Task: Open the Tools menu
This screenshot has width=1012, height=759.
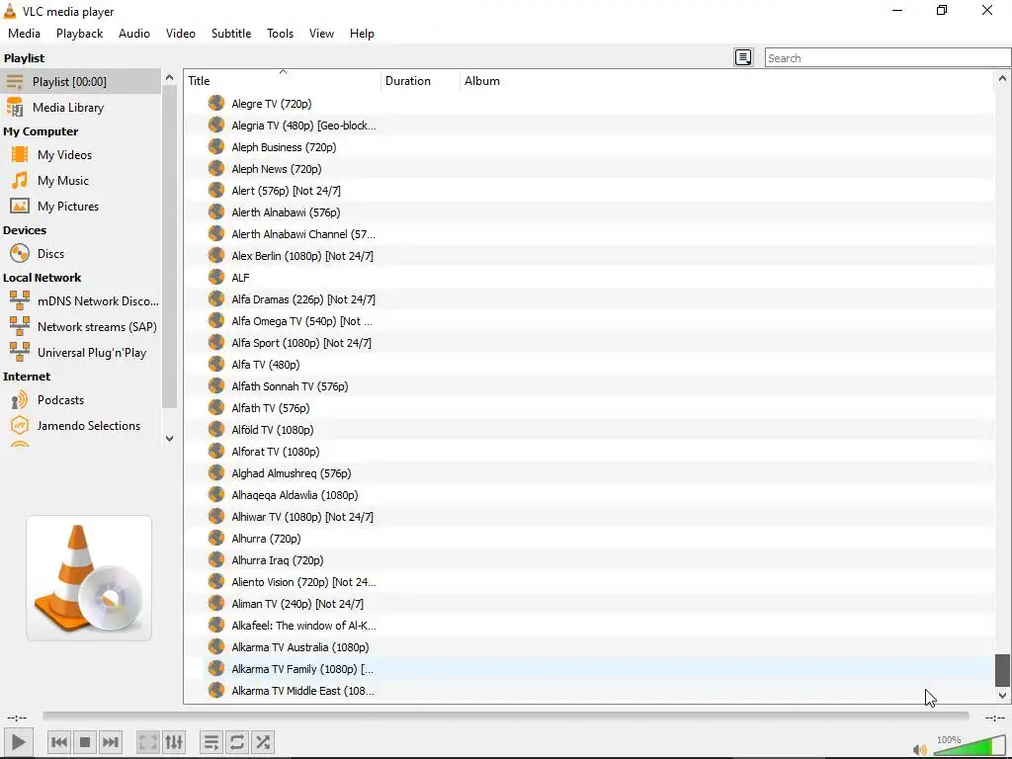Action: [x=280, y=34]
